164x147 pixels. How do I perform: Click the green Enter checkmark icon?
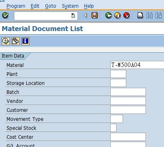5,16
